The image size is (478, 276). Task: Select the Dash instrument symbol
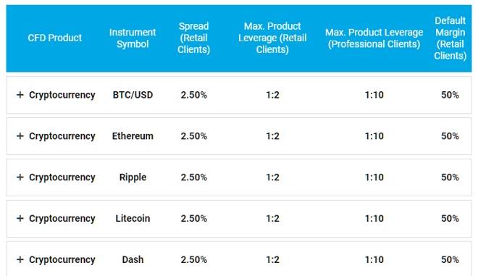pyautogui.click(x=133, y=259)
